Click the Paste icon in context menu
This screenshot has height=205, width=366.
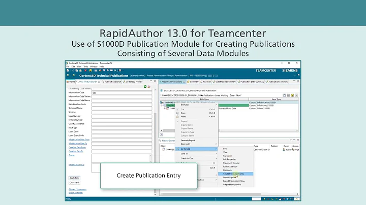(177, 117)
